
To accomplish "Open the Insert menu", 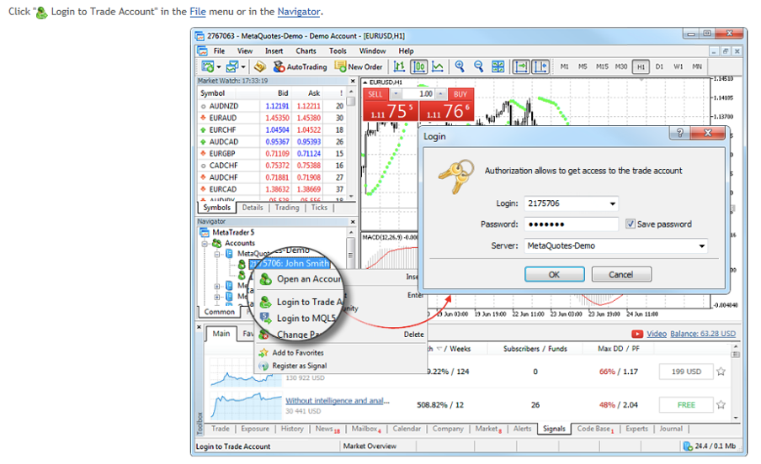I will (x=274, y=51).
